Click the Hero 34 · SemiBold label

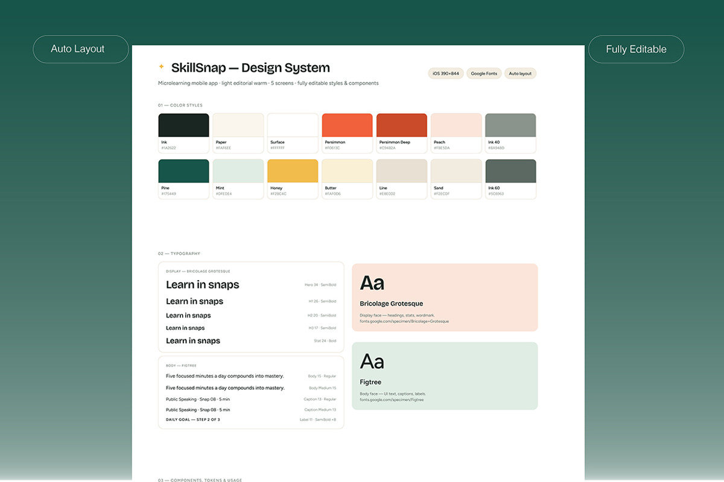pos(320,285)
